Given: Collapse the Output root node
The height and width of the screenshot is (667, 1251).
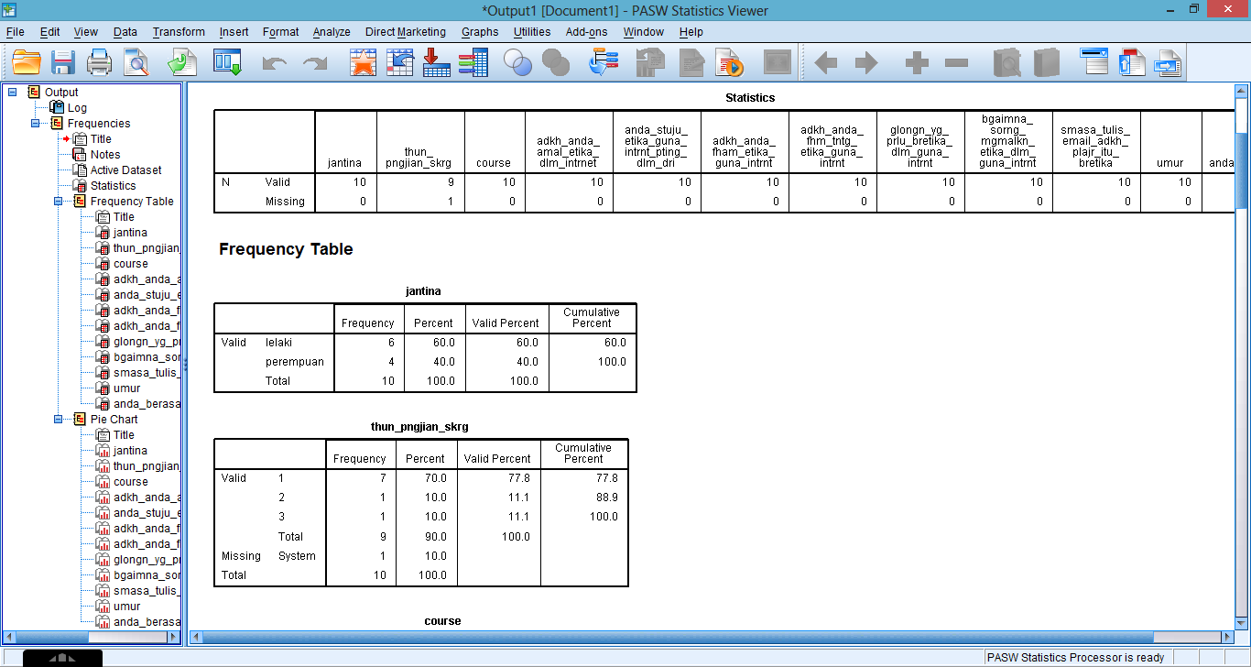Looking at the screenshot, I should pos(13,92).
